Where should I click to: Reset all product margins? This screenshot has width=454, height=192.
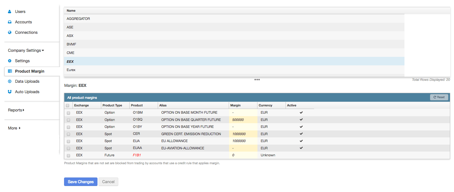click(x=439, y=97)
